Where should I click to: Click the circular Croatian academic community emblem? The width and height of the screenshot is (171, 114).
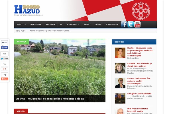click(141, 11)
